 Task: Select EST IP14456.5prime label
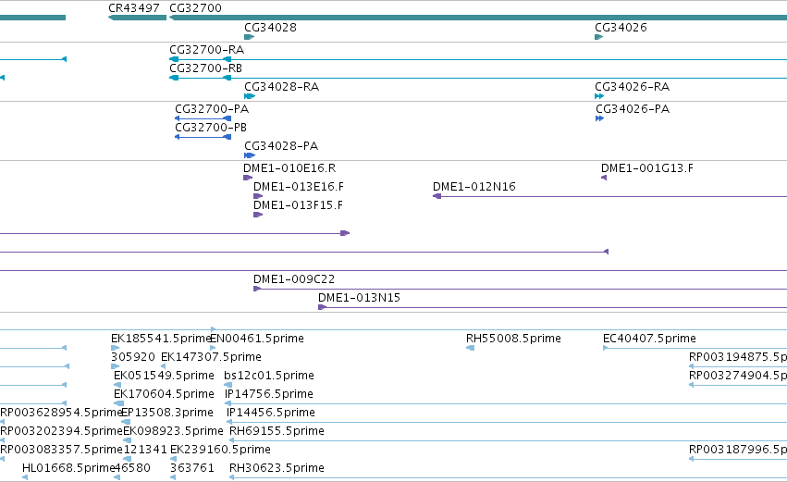click(x=271, y=413)
